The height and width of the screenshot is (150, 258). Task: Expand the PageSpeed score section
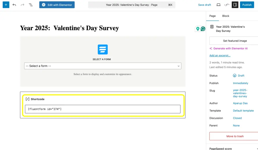click(220, 148)
